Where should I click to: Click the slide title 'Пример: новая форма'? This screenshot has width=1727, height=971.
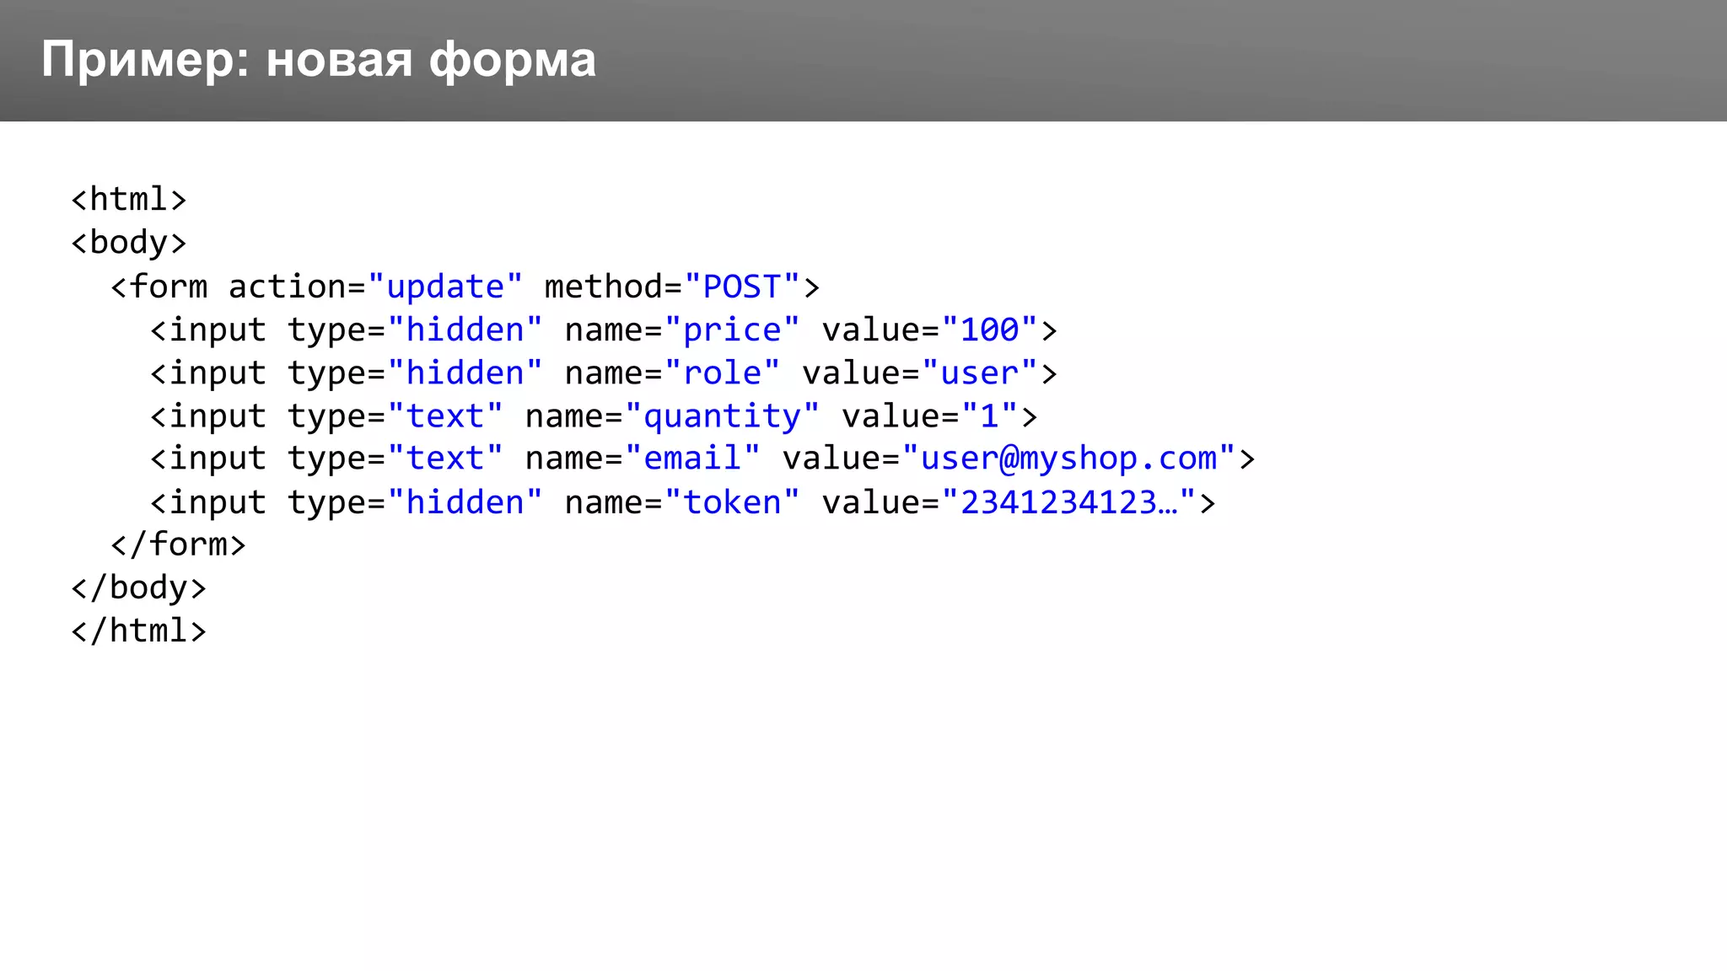319,60
